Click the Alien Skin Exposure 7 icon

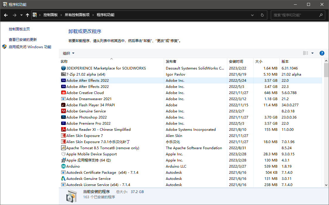[63, 135]
